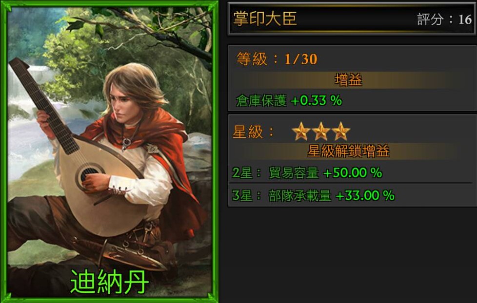Select the 迪納丹 character portrait card
This screenshot has width=477, height=303.
click(110, 151)
